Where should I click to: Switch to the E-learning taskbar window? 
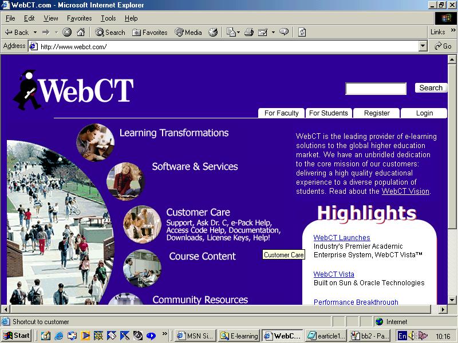click(239, 336)
